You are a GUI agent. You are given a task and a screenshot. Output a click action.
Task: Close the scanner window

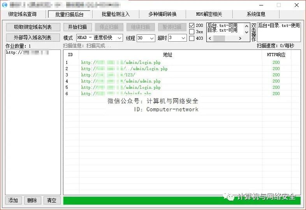click(297, 5)
